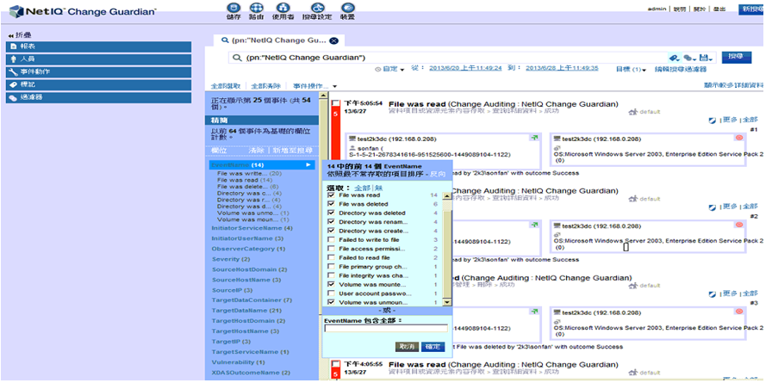
Task: Expand the InitiatorServiceName (4) field
Action: pos(252,228)
